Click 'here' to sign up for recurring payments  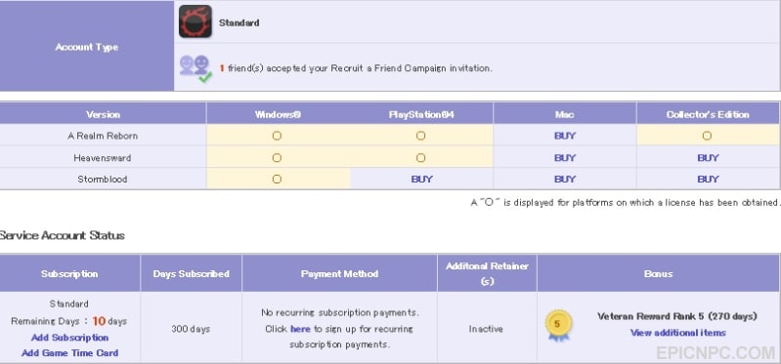300,329
